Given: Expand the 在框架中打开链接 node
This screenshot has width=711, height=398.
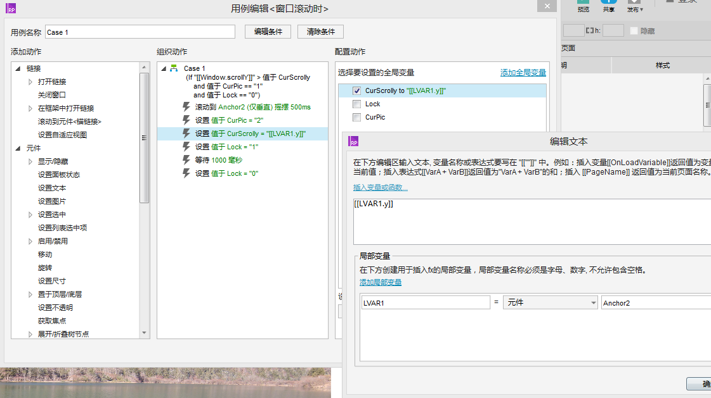Looking at the screenshot, I should point(30,108).
